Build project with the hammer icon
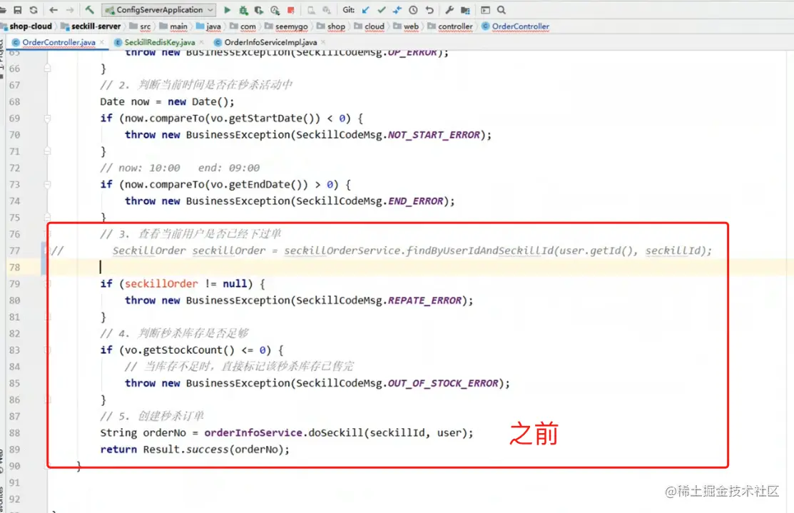Viewport: 794px width, 513px height. (x=90, y=9)
